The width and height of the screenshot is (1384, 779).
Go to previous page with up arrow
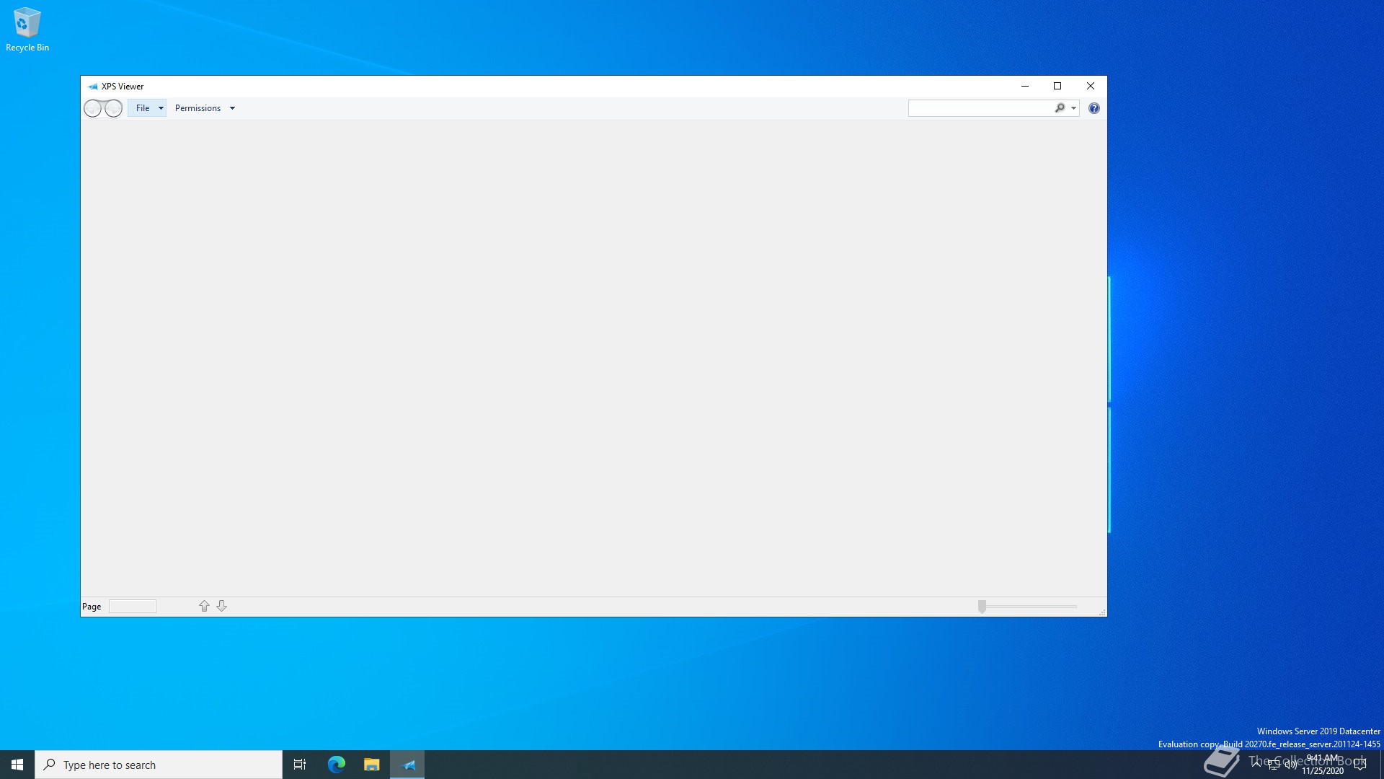[204, 606]
